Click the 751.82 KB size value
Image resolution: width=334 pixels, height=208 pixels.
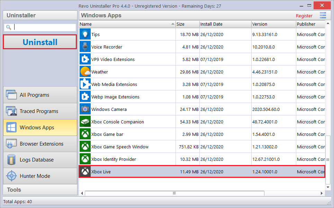pyautogui.click(x=189, y=147)
